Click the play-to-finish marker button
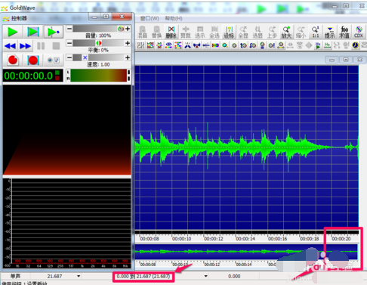Viewport: 367px width, 285px height. (54, 32)
